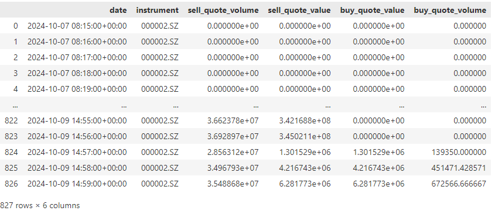Select the buy_quote_value column header
This screenshot has height=214, width=495.
coord(372,11)
